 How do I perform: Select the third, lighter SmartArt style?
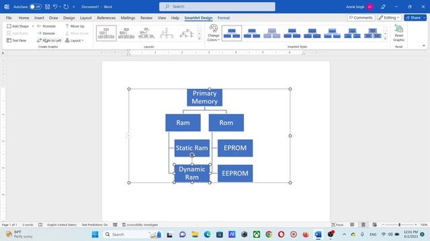(271, 33)
